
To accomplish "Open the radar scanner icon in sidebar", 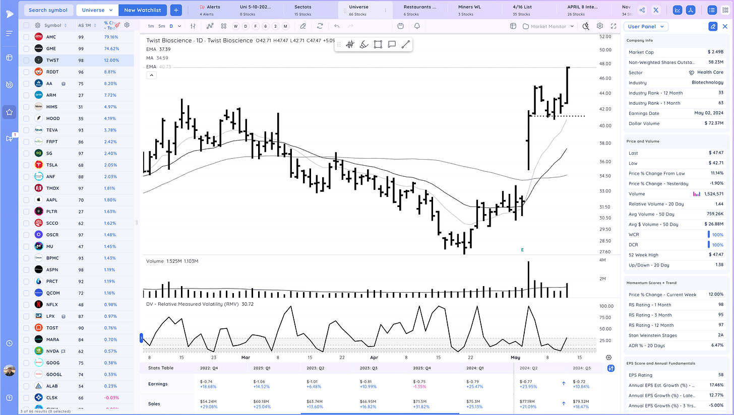I will click(x=9, y=85).
